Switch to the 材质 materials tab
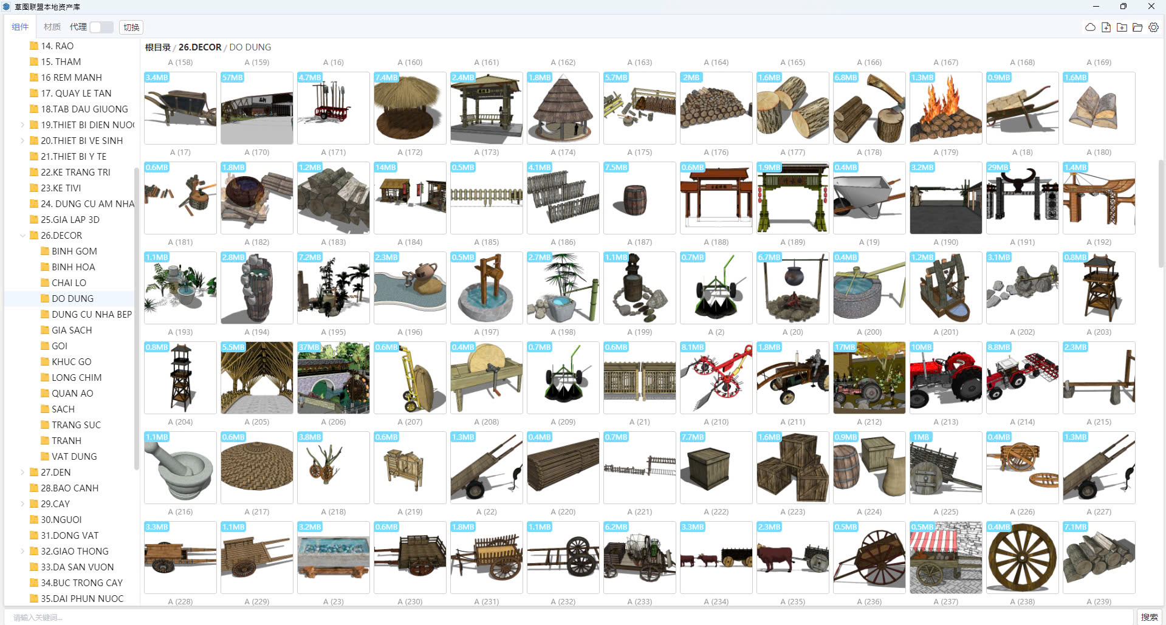 pyautogui.click(x=52, y=27)
